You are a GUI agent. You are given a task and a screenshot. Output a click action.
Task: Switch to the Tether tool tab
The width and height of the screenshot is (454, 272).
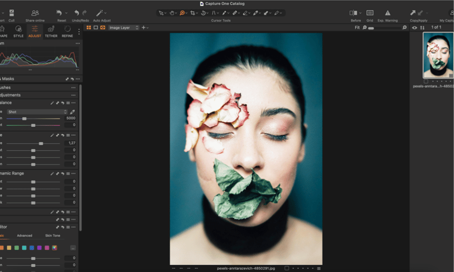tap(51, 32)
